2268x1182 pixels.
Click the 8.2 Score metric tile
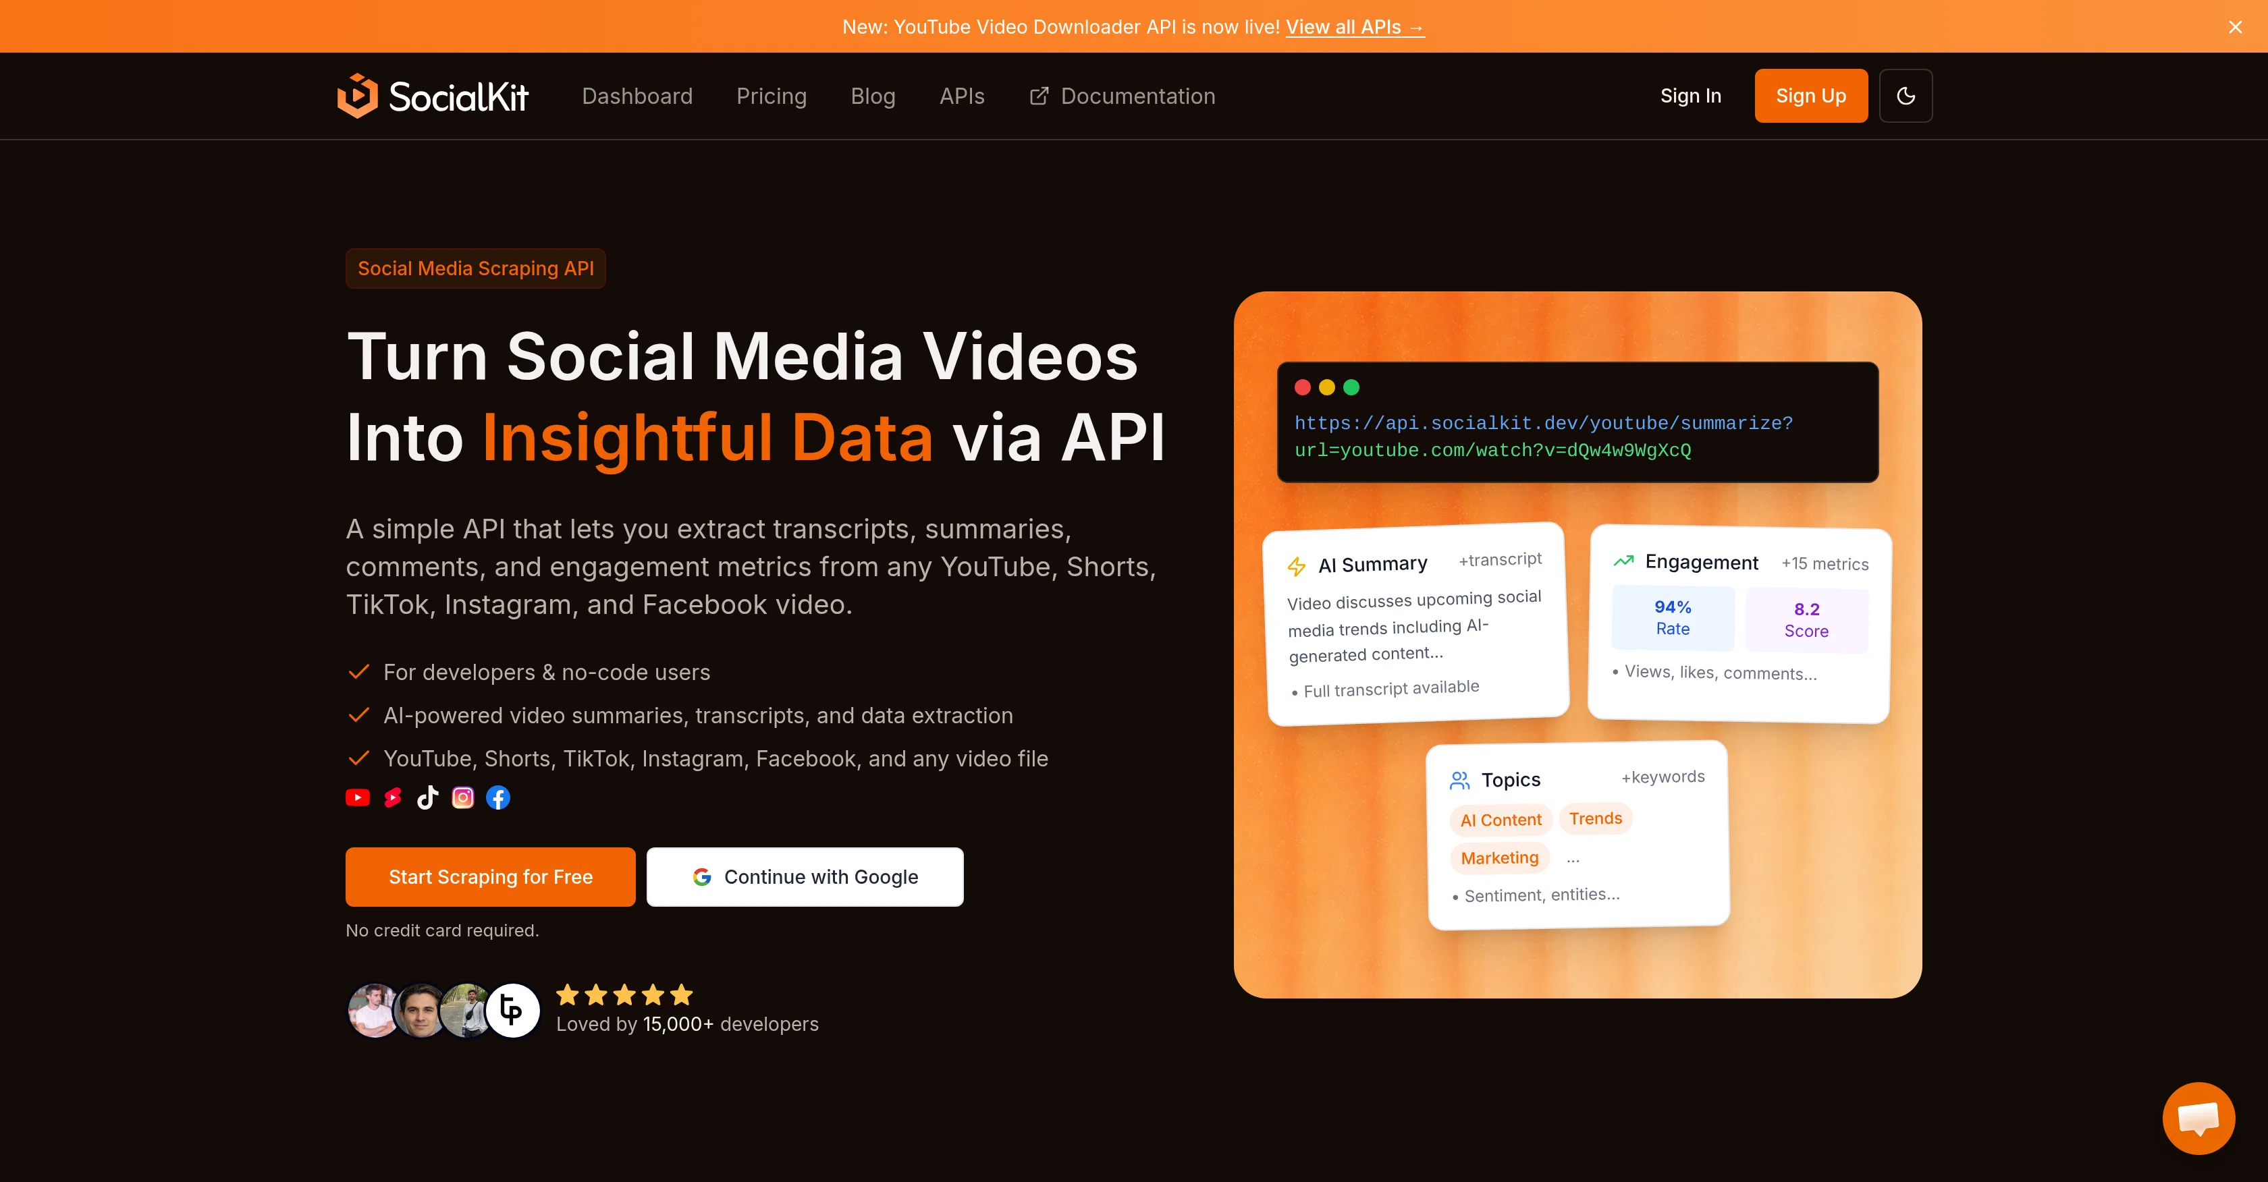pos(1806,619)
